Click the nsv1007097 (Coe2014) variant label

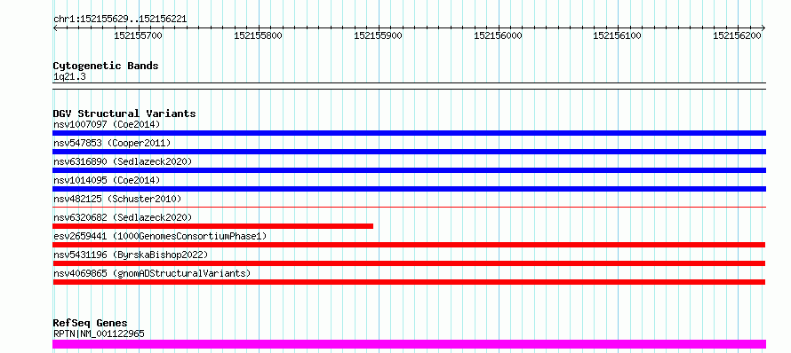click(x=107, y=124)
